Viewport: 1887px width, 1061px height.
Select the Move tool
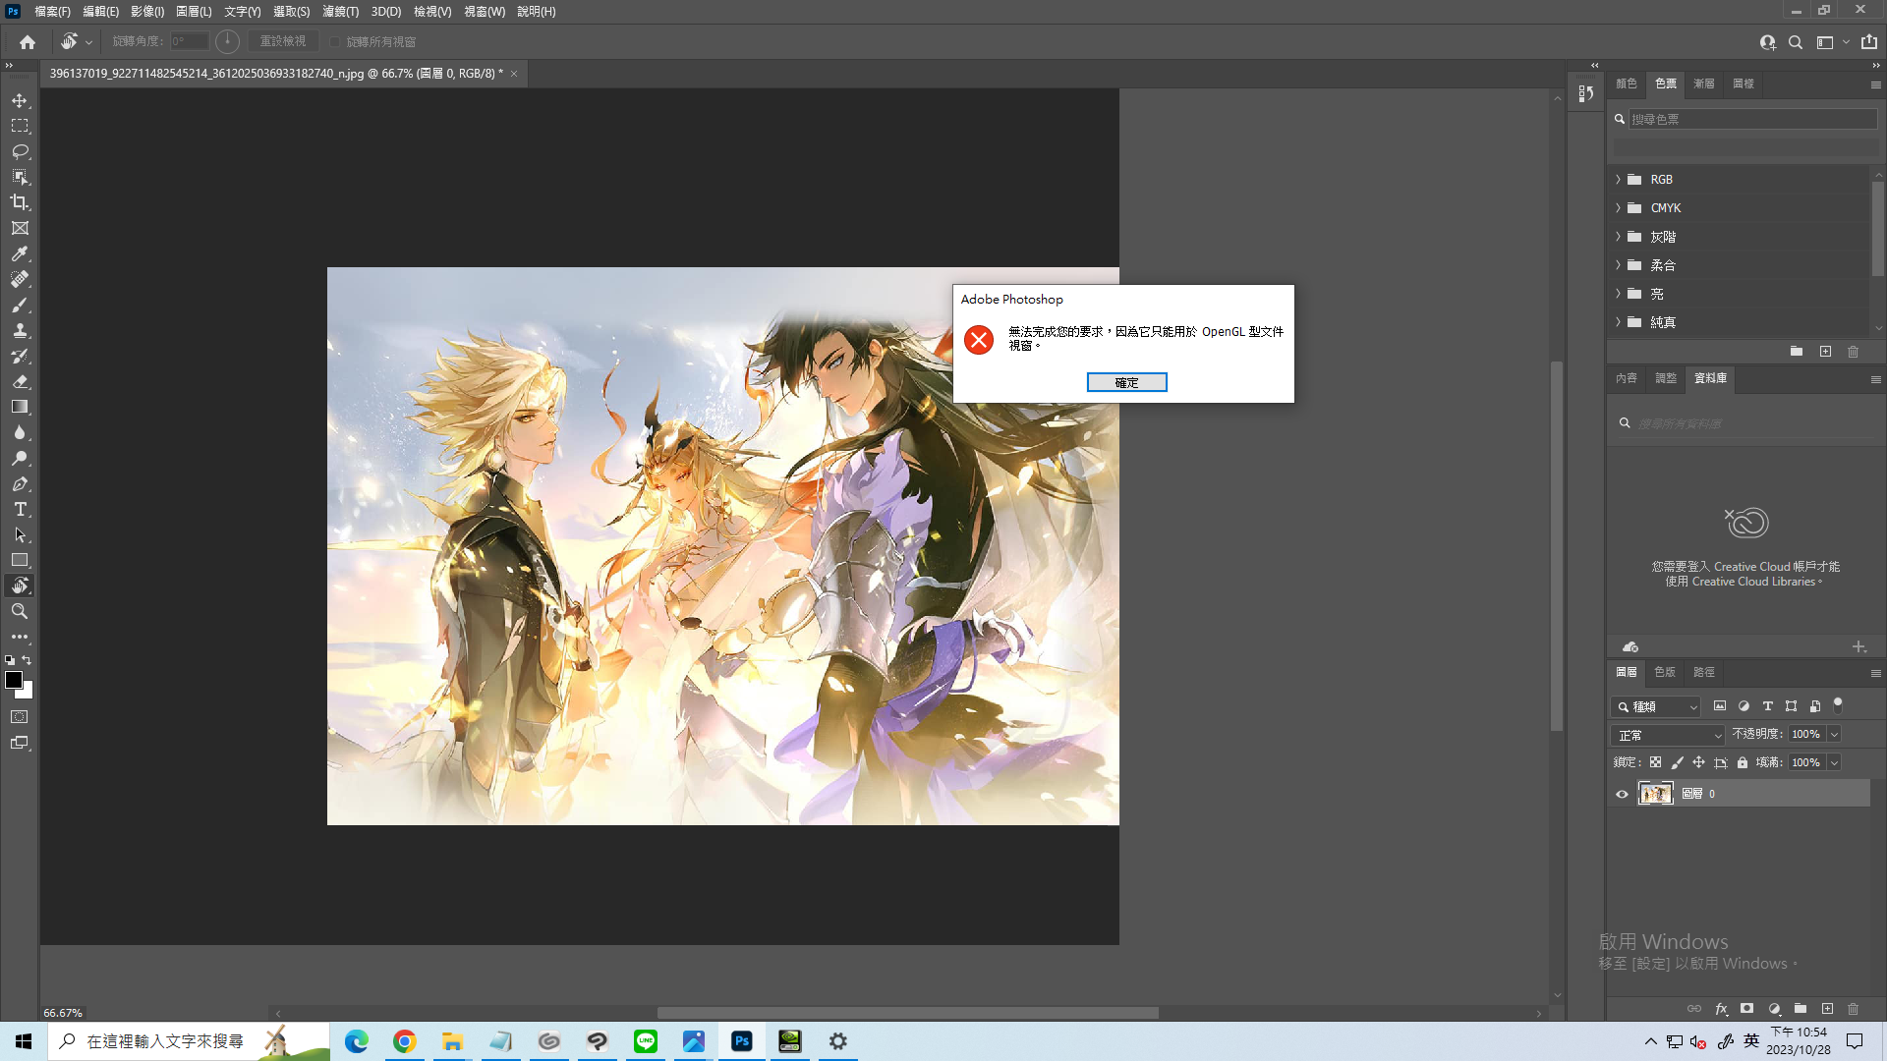tap(20, 100)
